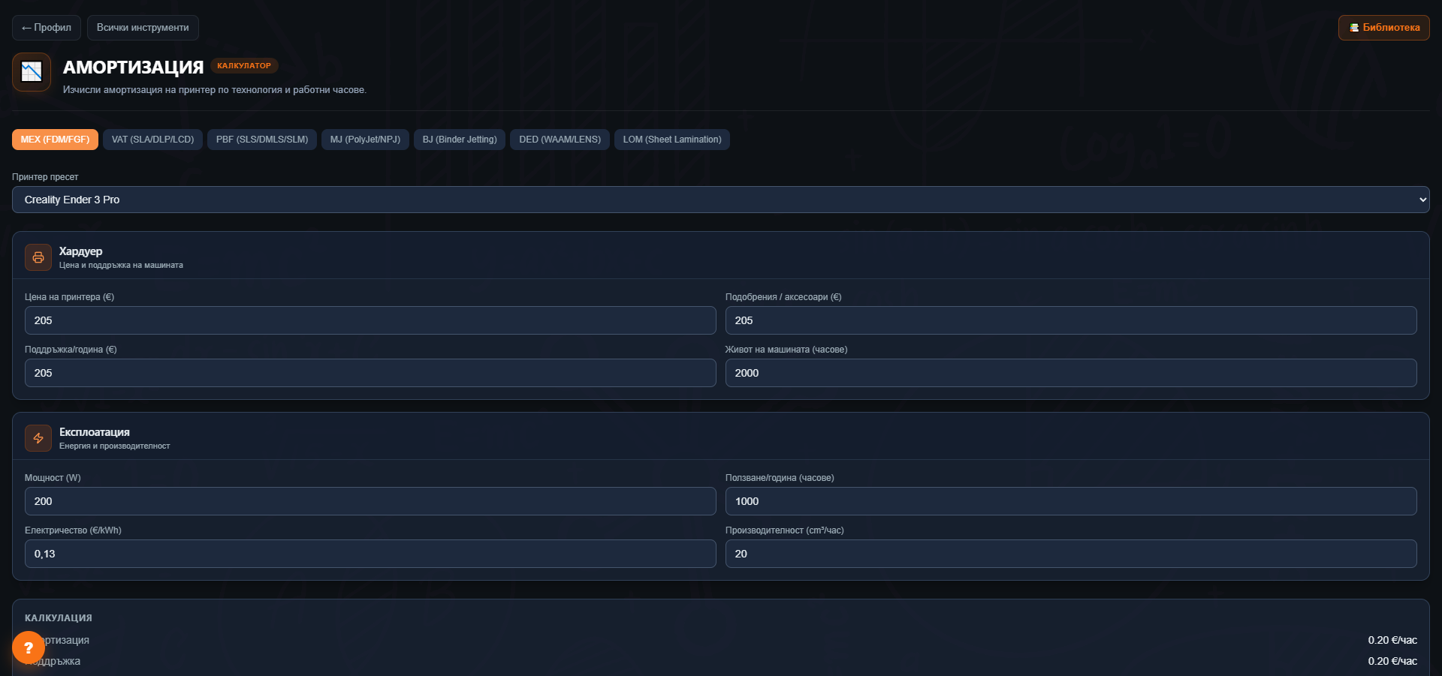This screenshot has width=1442, height=676.
Task: Switch to BJ (Binder Jetting) tab
Action: click(x=460, y=140)
